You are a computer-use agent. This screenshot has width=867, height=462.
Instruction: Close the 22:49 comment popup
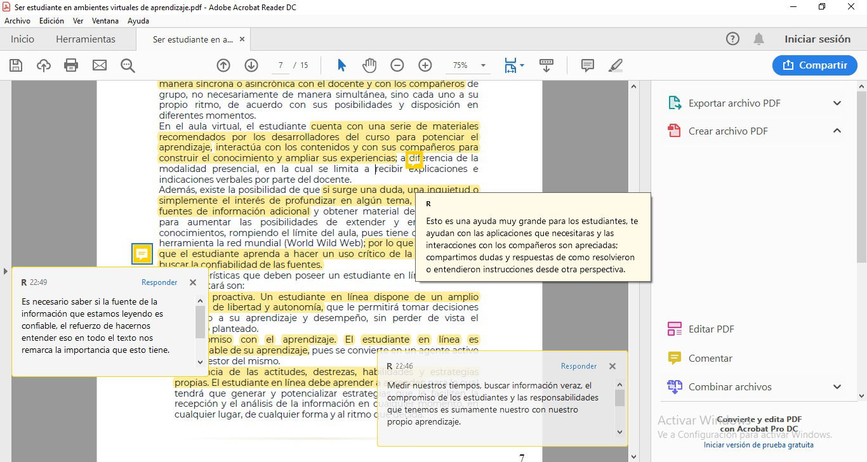tap(193, 282)
